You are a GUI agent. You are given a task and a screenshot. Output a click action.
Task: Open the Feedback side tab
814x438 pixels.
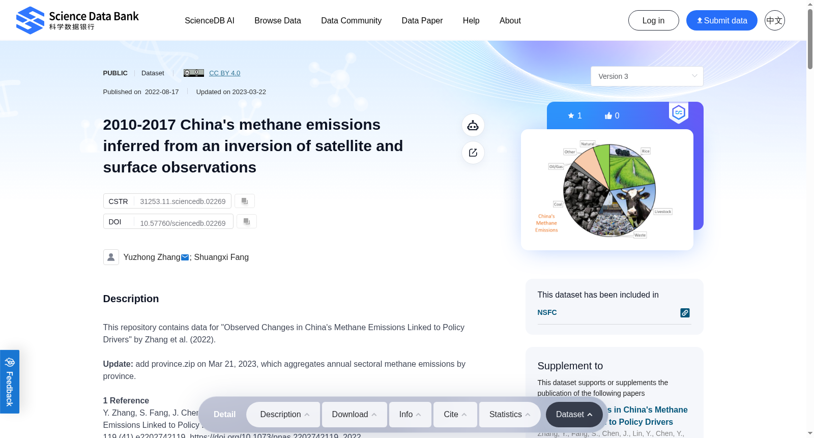[x=10, y=382]
